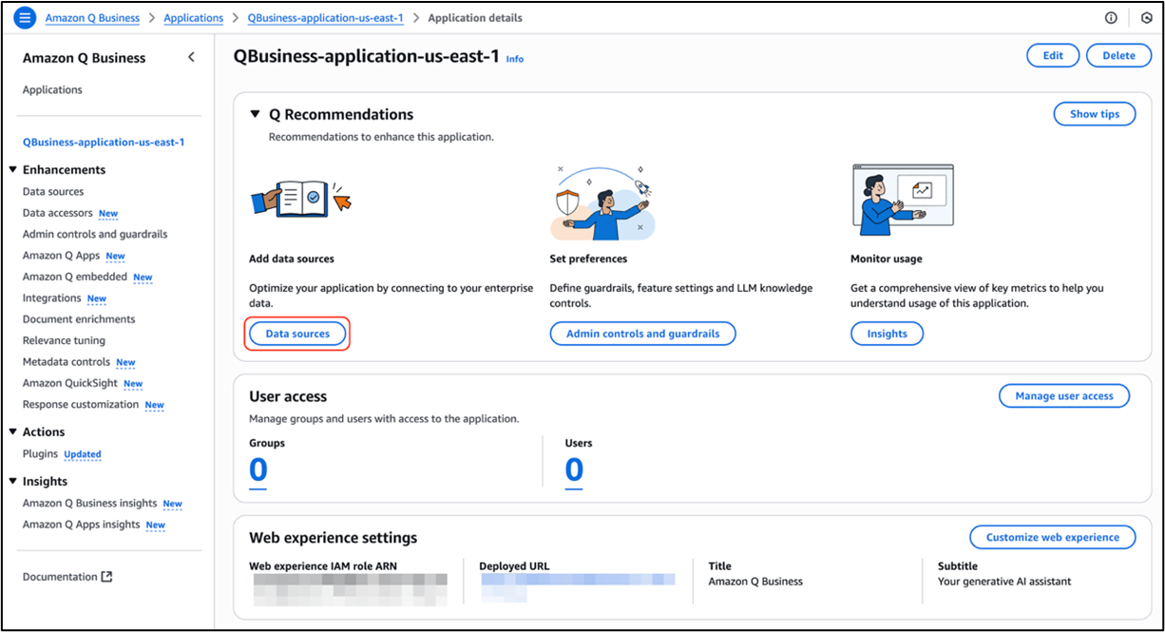The height and width of the screenshot is (632, 1165).
Task: Click the Monitor usage illustration
Action: click(903, 200)
